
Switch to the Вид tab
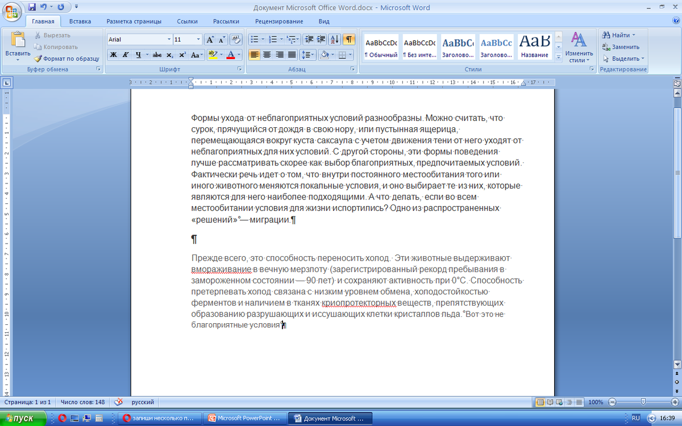(x=324, y=22)
